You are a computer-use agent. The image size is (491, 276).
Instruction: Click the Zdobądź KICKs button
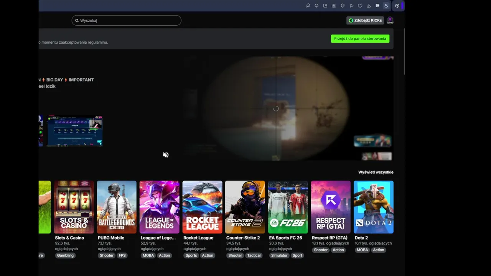[x=365, y=20]
